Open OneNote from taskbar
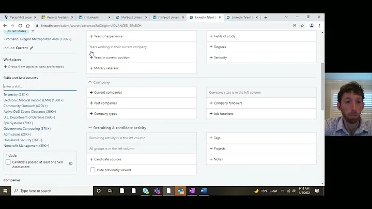This screenshot has height=209, width=372. [x=192, y=191]
